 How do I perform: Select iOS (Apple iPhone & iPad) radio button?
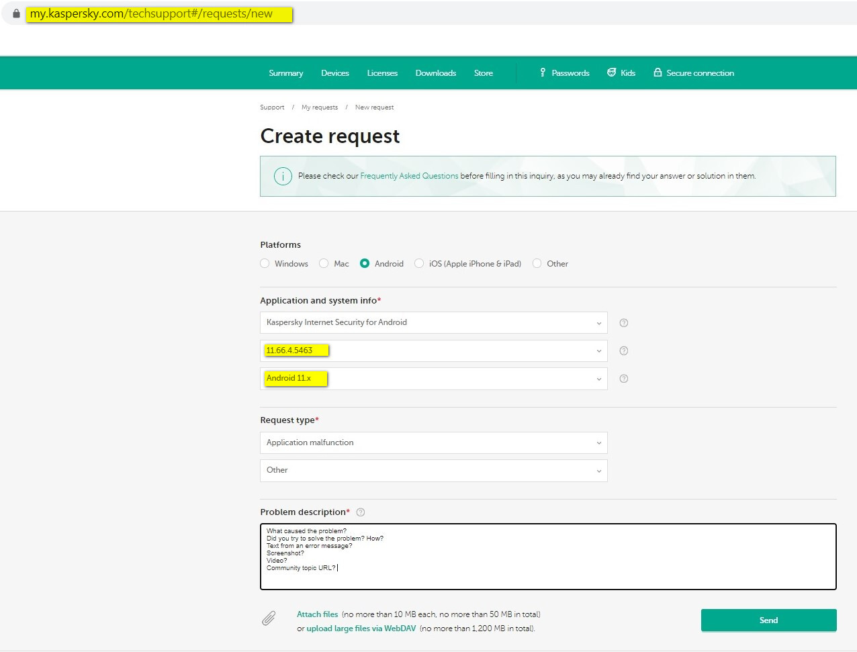click(x=419, y=263)
